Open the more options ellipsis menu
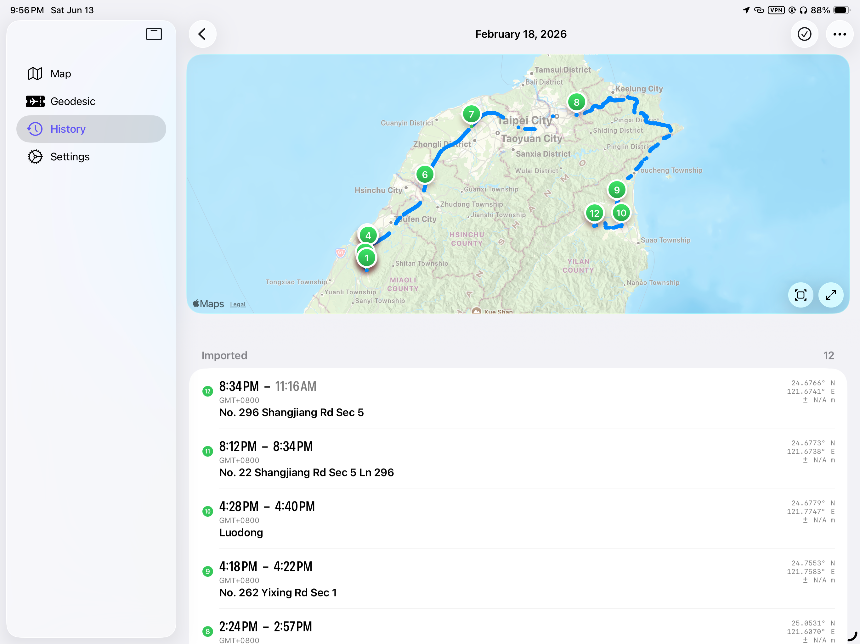The height and width of the screenshot is (644, 860). tap(840, 34)
